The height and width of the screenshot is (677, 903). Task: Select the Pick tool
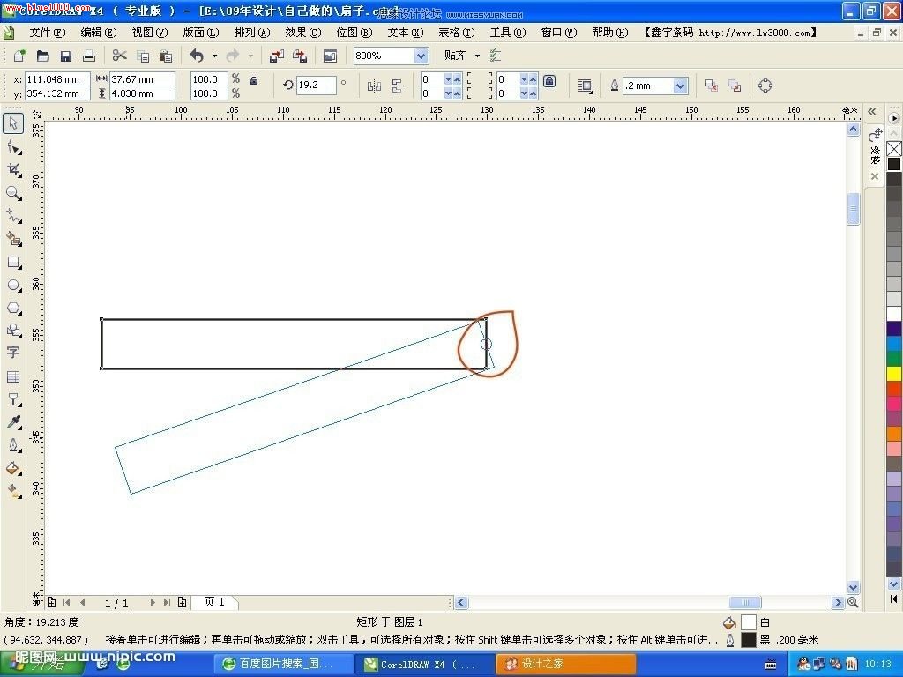pos(13,123)
